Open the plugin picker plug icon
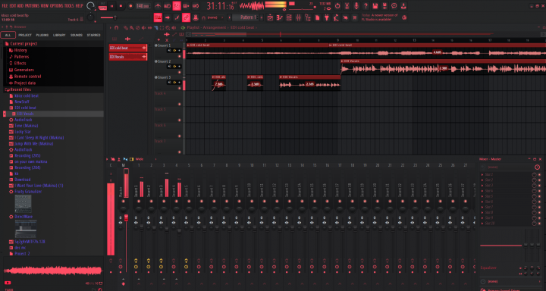This screenshot has width=546, height=291. pos(327,17)
